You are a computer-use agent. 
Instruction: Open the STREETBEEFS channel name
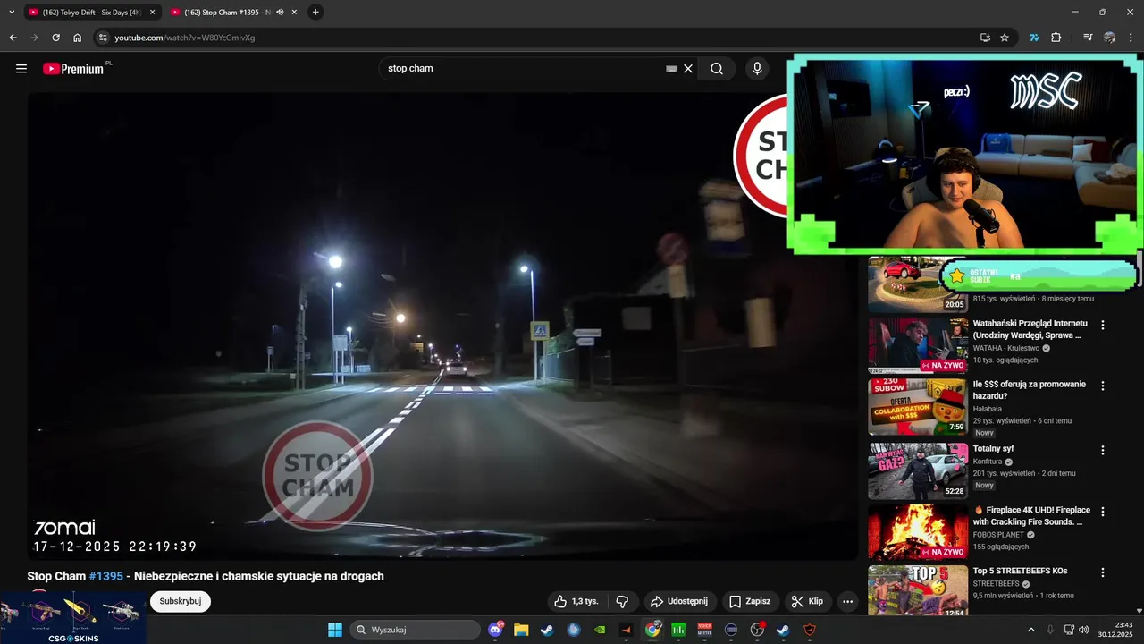pos(997,584)
